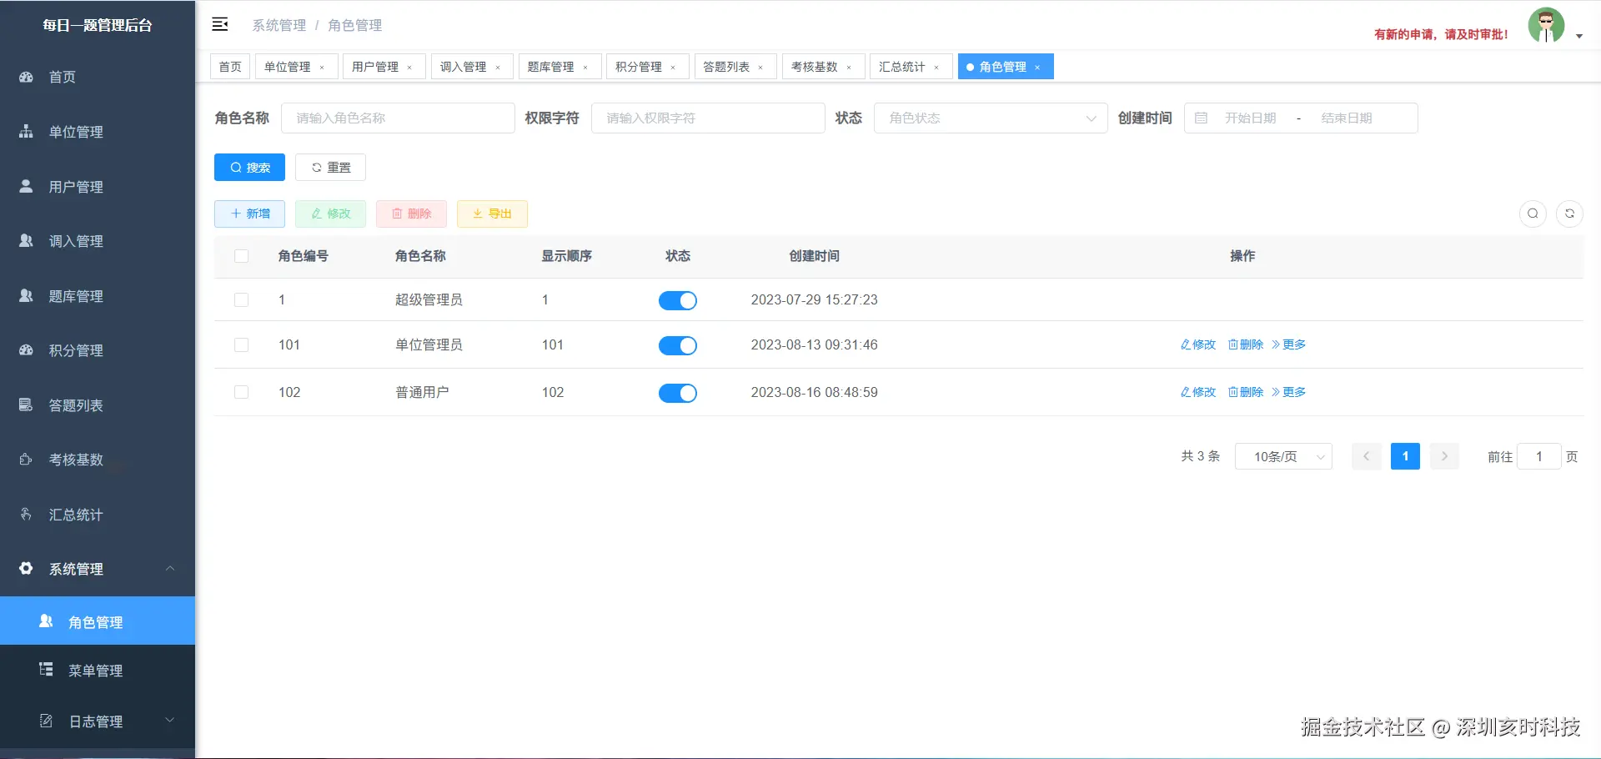Screen dimensions: 1601x759
Task: Click the 用户管理 person icon in sidebar
Action: tap(26, 186)
